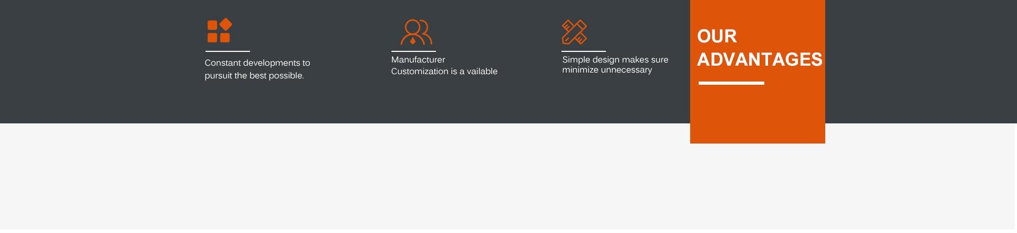Click 'Simple design makes sure' text
This screenshot has height=233, width=1017.
[615, 60]
